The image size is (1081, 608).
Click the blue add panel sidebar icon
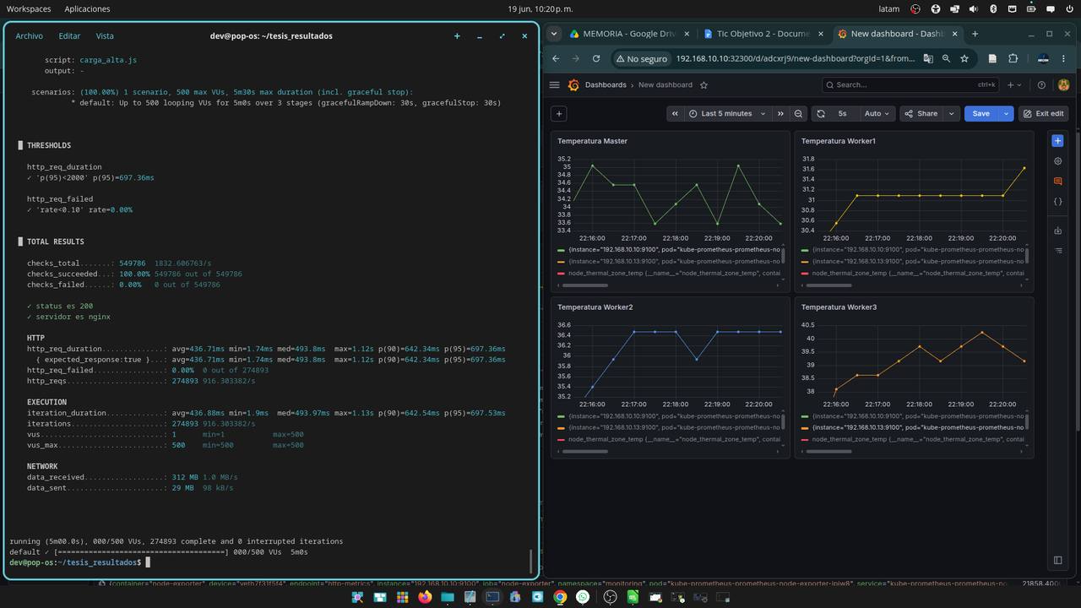tap(1057, 141)
